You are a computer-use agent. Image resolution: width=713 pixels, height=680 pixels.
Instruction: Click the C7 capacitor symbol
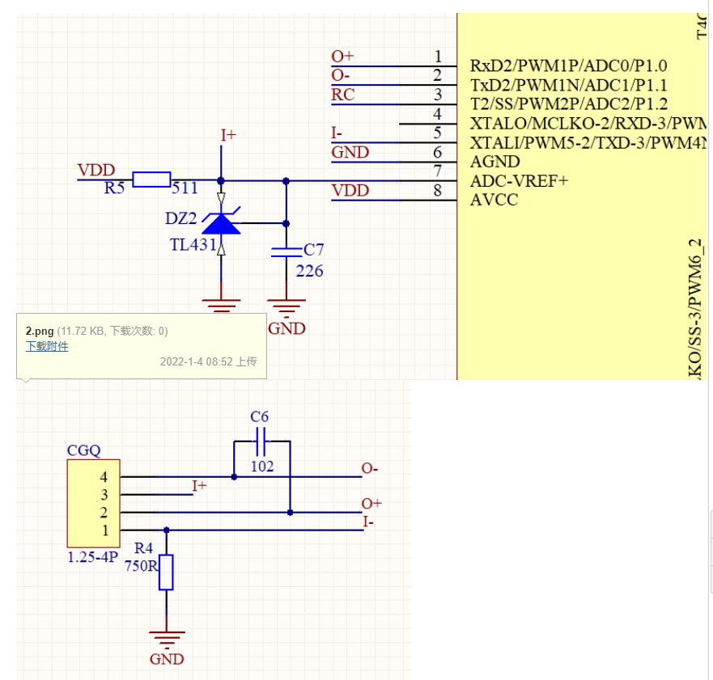coord(286,252)
